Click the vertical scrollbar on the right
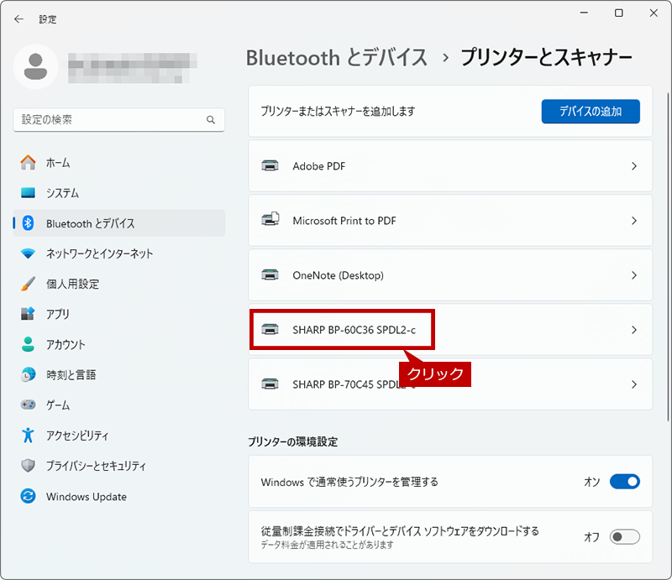This screenshot has width=672, height=580. click(668, 257)
